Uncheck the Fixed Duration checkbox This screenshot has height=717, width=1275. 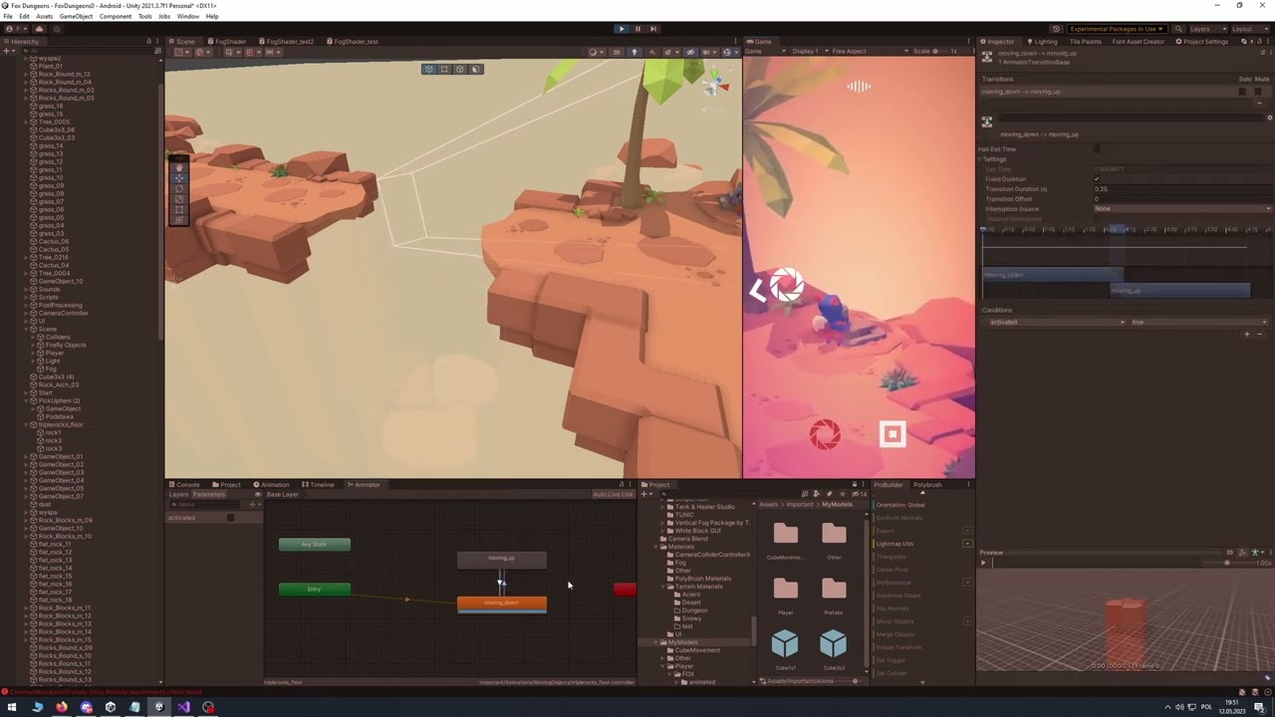1097,179
